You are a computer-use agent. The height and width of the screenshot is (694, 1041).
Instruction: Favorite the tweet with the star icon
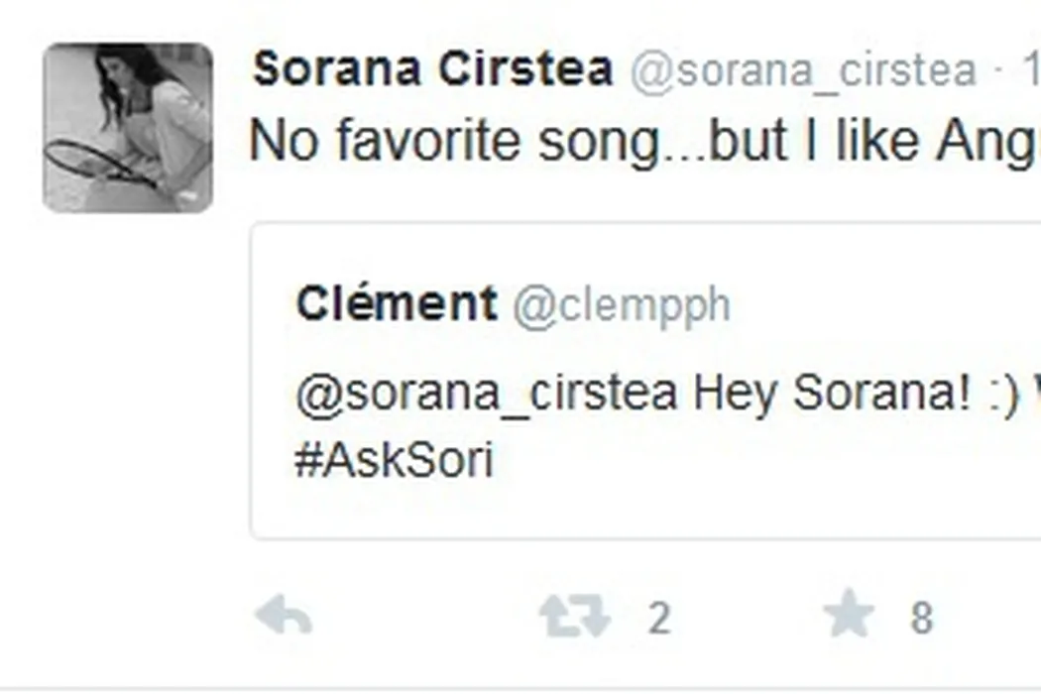[x=849, y=618]
